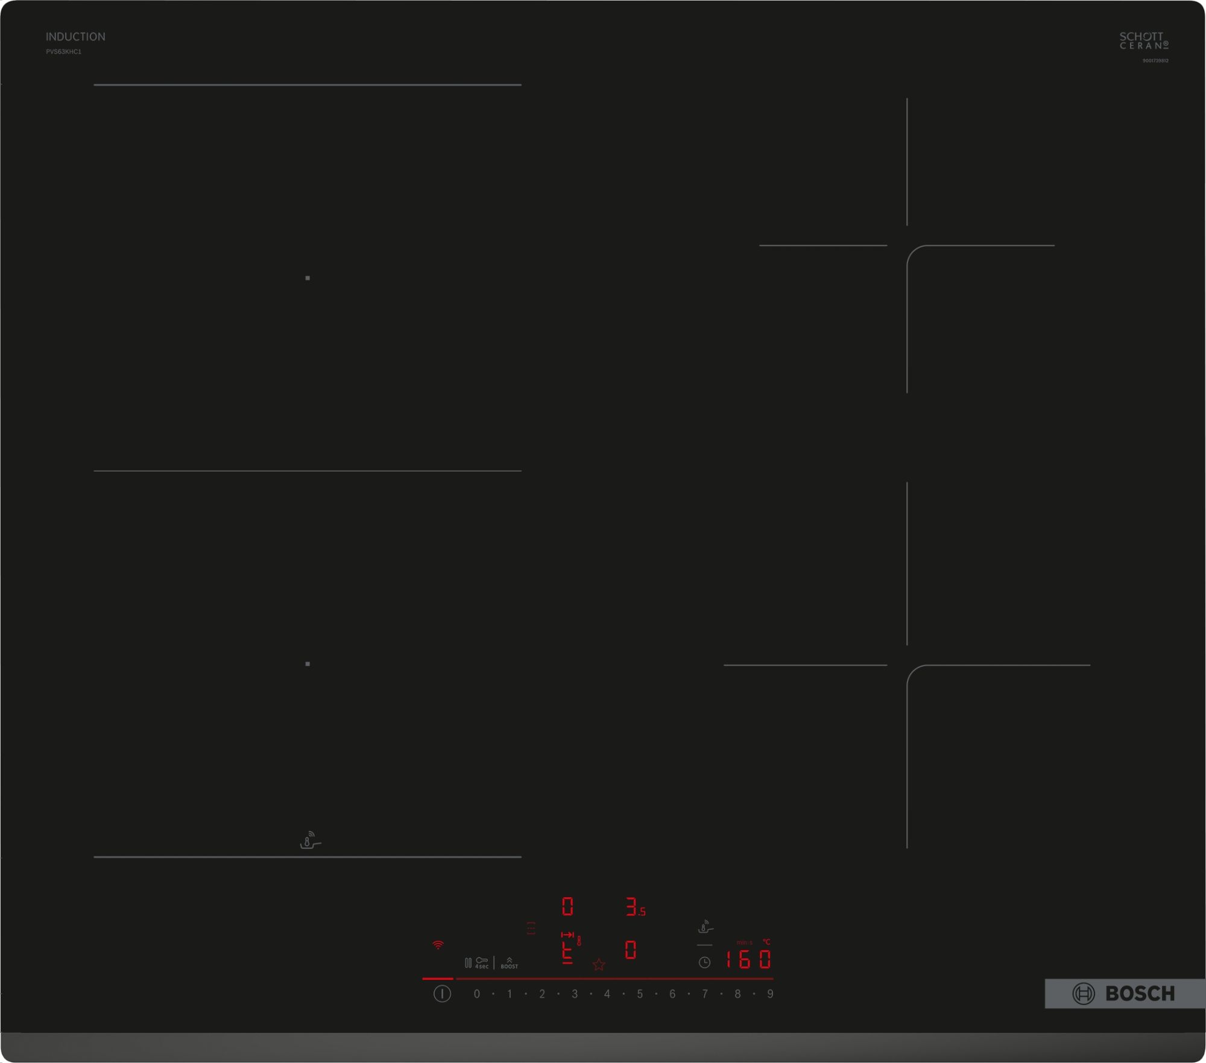Select the pause function icon

[x=468, y=963]
